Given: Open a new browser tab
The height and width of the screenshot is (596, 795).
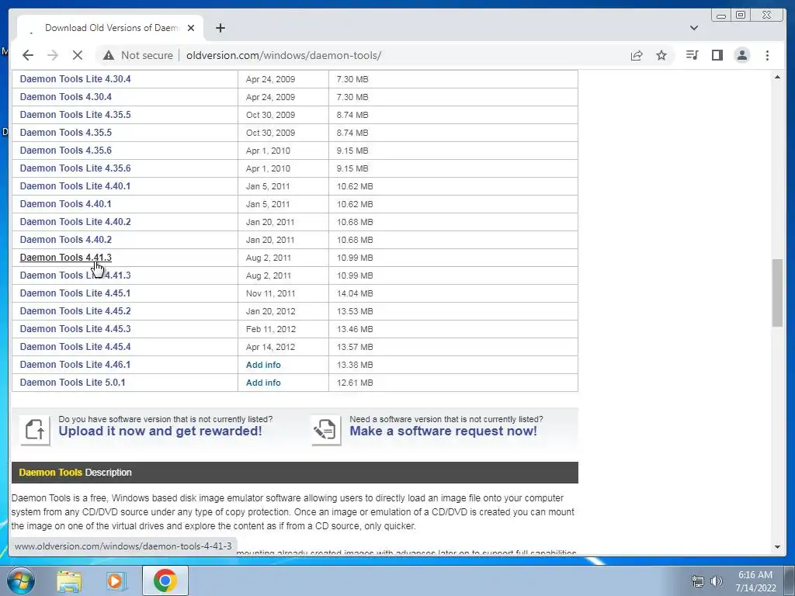Looking at the screenshot, I should click(220, 28).
